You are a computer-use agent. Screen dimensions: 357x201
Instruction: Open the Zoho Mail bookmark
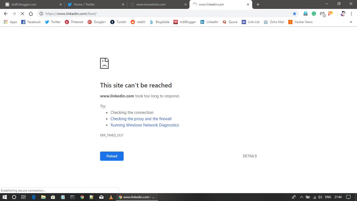tap(274, 22)
